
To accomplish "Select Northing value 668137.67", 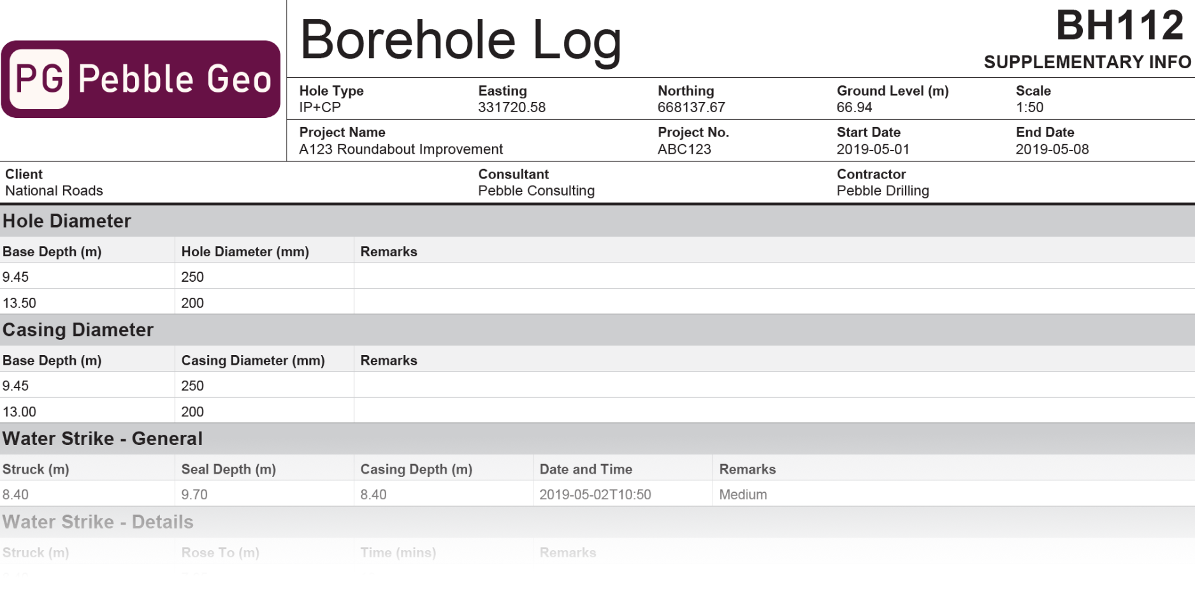I will [692, 108].
